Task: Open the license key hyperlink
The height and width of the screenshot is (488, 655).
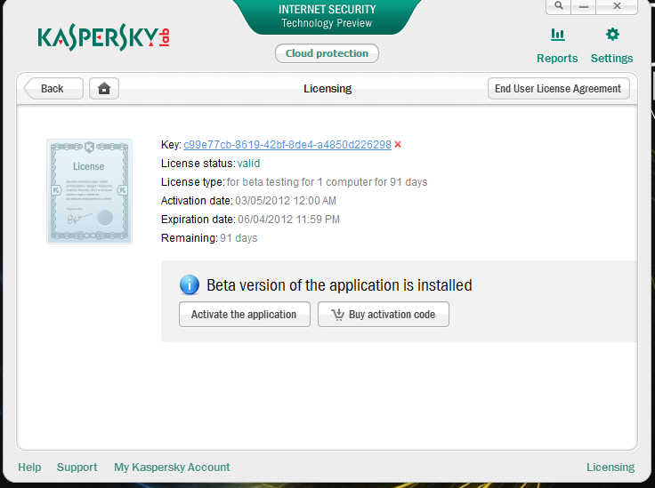Action: [x=287, y=144]
